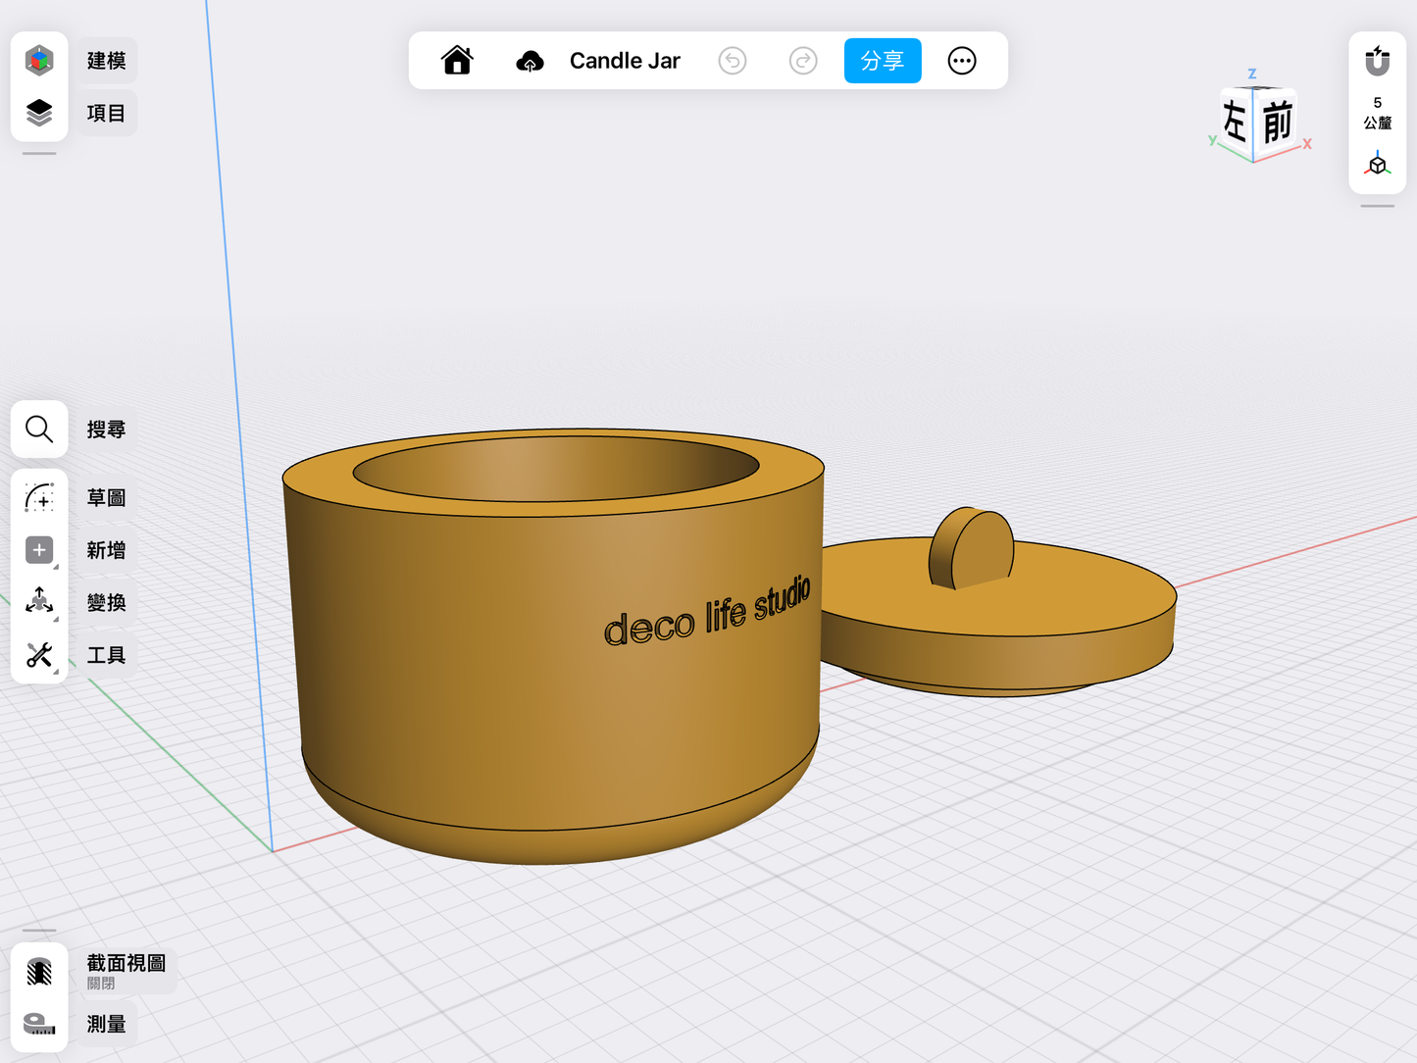The height and width of the screenshot is (1063, 1417).
Task: Select the Sketch tool icon
Action: point(39,498)
